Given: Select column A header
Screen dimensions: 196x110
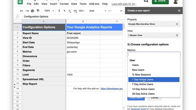Looking at the screenshot, I should pos(43,21).
